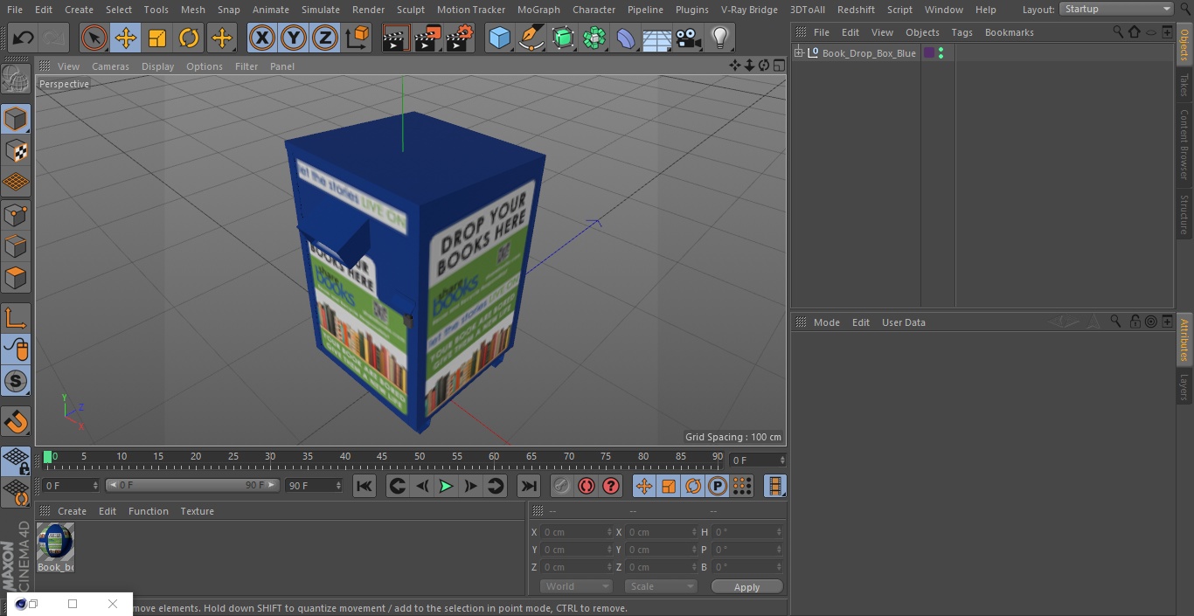Viewport: 1194px width, 616px height.
Task: Click the Attributes lock icon
Action: 1135,322
